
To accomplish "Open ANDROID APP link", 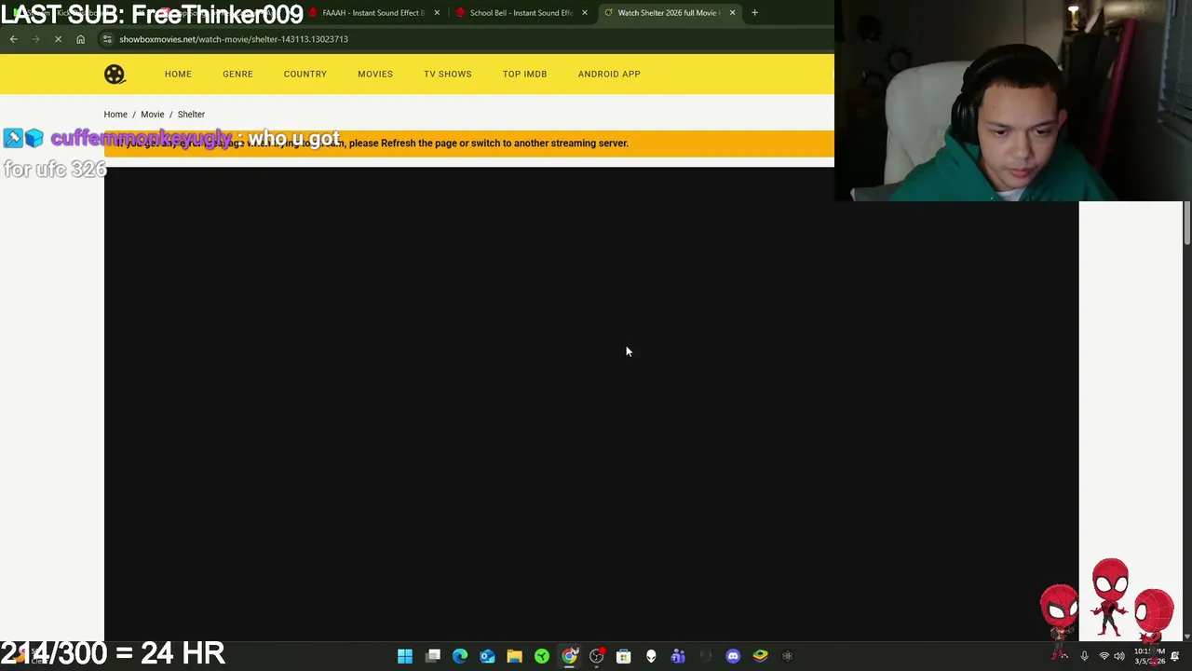I will point(609,74).
